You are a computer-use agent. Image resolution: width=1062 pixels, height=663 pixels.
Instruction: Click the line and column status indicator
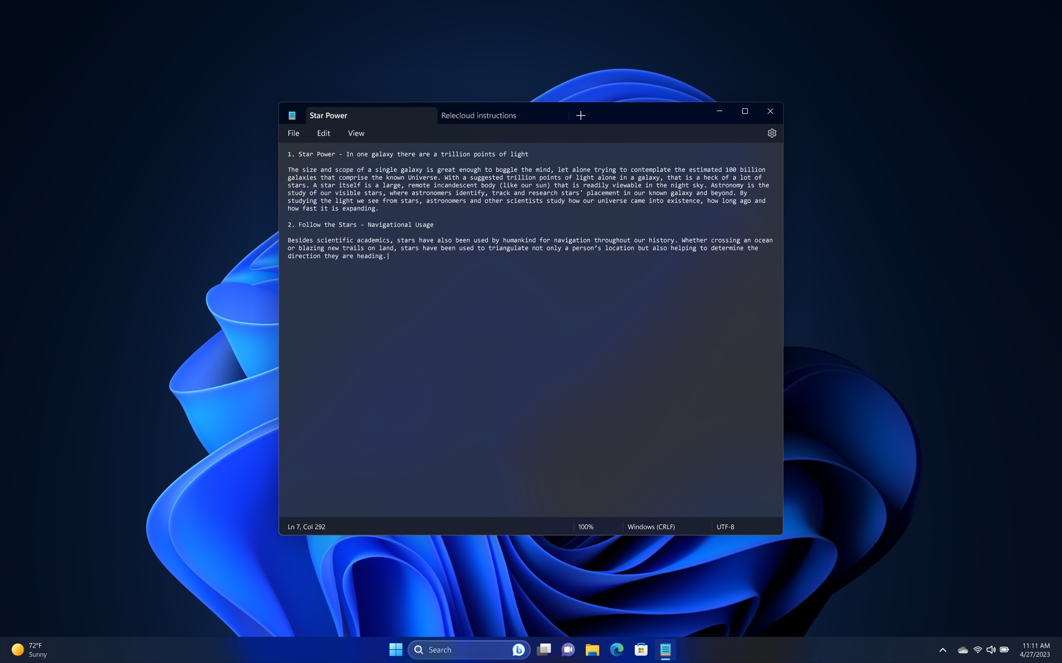pyautogui.click(x=306, y=527)
